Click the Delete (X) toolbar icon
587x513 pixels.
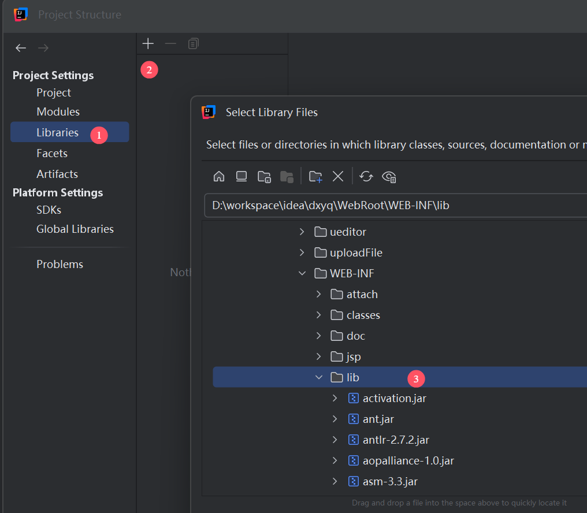(x=338, y=177)
